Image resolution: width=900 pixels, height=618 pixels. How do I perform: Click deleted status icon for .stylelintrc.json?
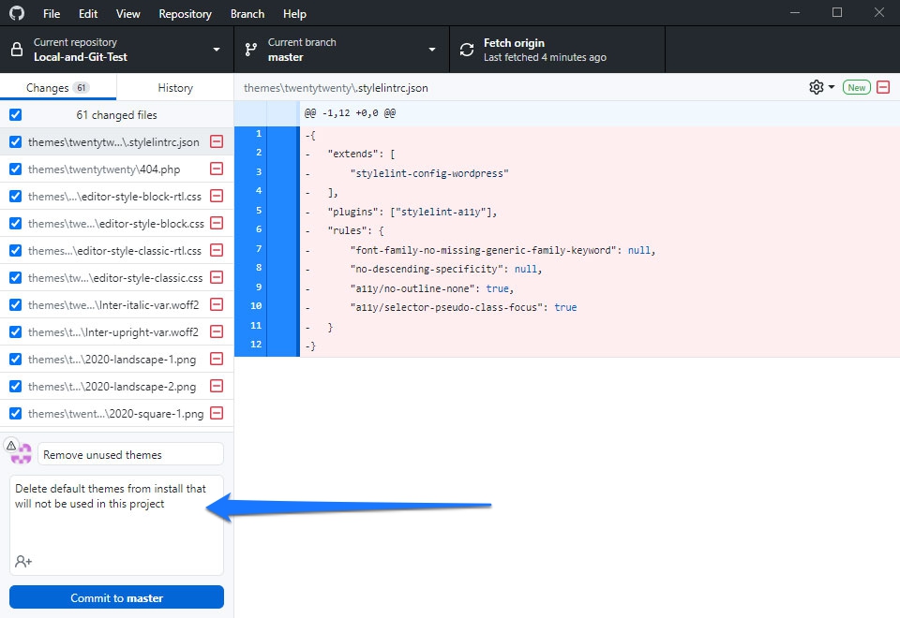tap(217, 141)
